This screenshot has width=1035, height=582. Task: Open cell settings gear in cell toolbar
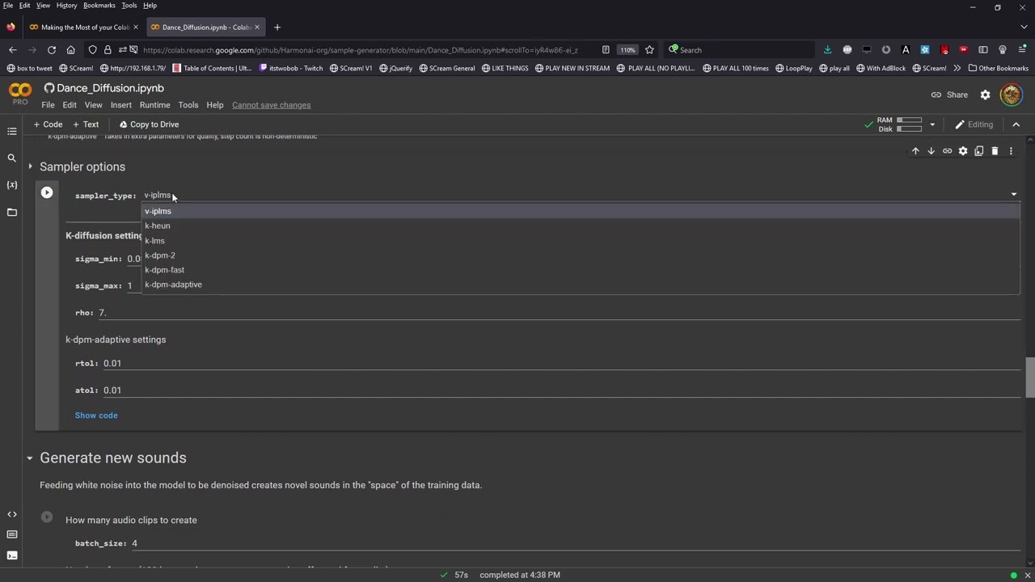tap(963, 151)
